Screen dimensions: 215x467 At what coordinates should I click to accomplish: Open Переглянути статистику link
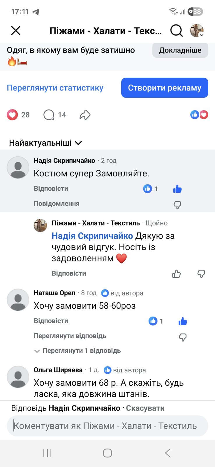pos(55,88)
